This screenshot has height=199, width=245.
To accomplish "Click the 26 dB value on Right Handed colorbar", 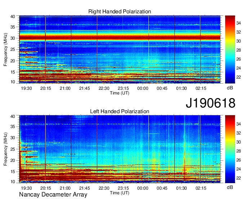I will [239, 59].
